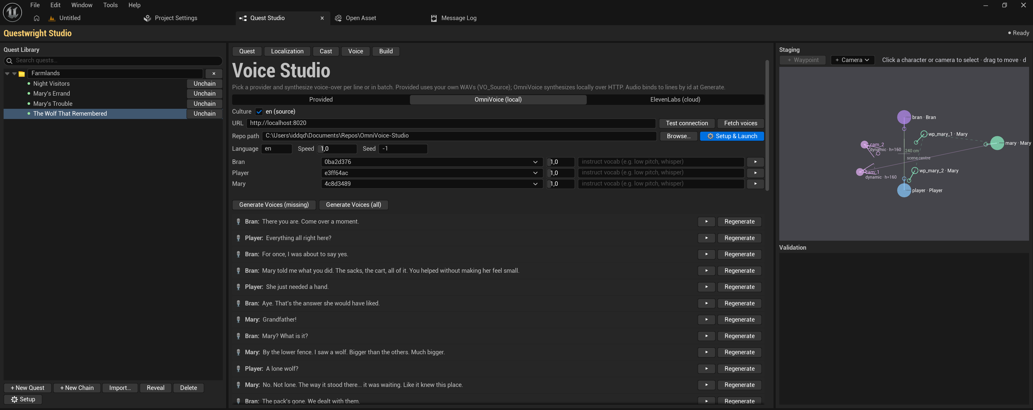The height and width of the screenshot is (410, 1033).
Task: Click the Farmlands folder icon
Action: (x=22, y=74)
